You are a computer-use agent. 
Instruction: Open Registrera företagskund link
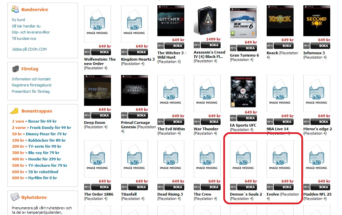32,85
